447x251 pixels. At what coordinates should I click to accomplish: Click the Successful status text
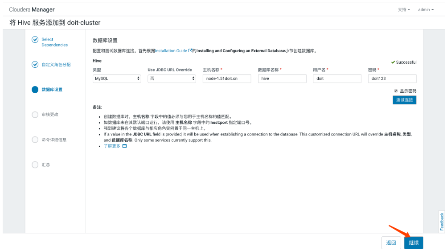pyautogui.click(x=406, y=62)
